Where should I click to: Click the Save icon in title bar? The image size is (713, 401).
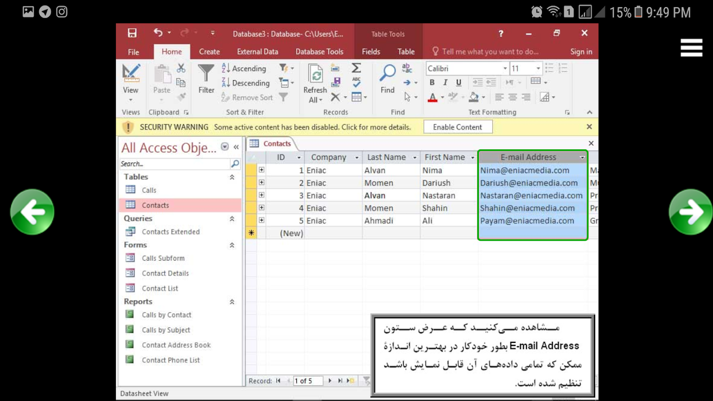[132, 33]
